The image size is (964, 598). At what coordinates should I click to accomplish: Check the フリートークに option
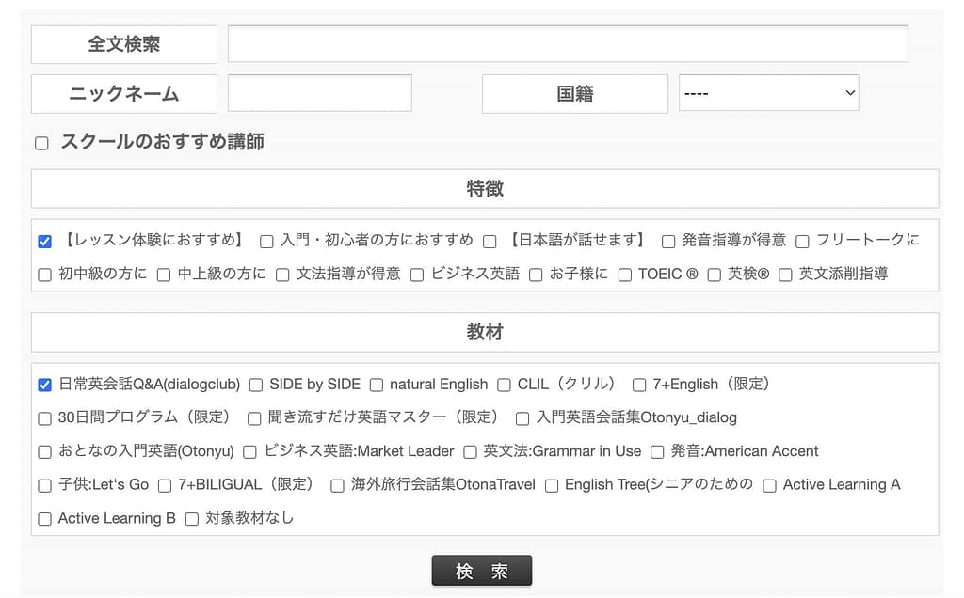[801, 242]
